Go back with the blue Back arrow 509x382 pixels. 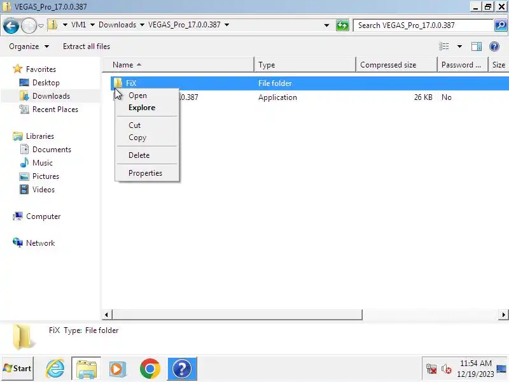coord(11,25)
